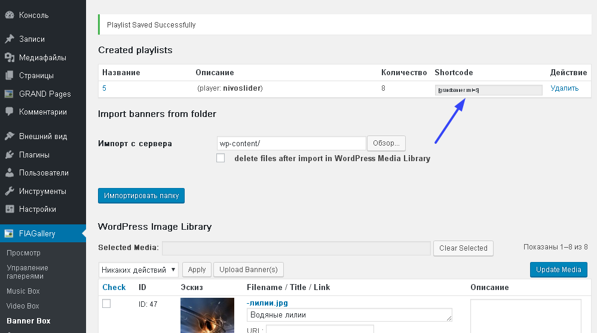The height and width of the screenshot is (333, 597).
Task: Check the box for image ID 47
Action: tap(106, 304)
